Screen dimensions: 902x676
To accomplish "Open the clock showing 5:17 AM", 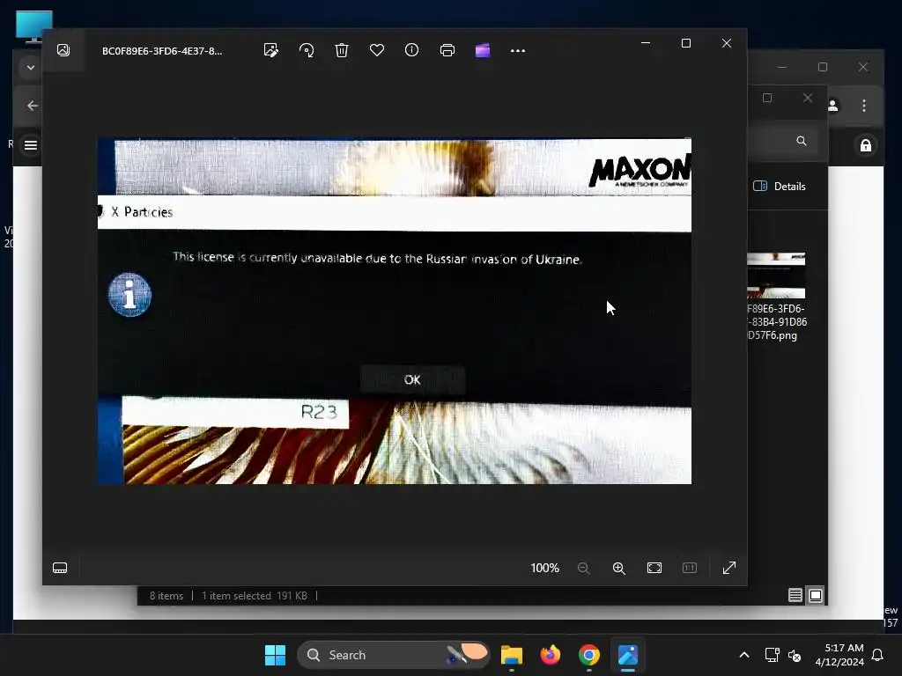I will pyautogui.click(x=839, y=655).
